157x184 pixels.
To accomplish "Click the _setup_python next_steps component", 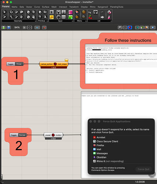I will 54,64.
